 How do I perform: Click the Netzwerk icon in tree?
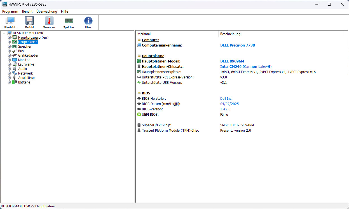pos(15,73)
